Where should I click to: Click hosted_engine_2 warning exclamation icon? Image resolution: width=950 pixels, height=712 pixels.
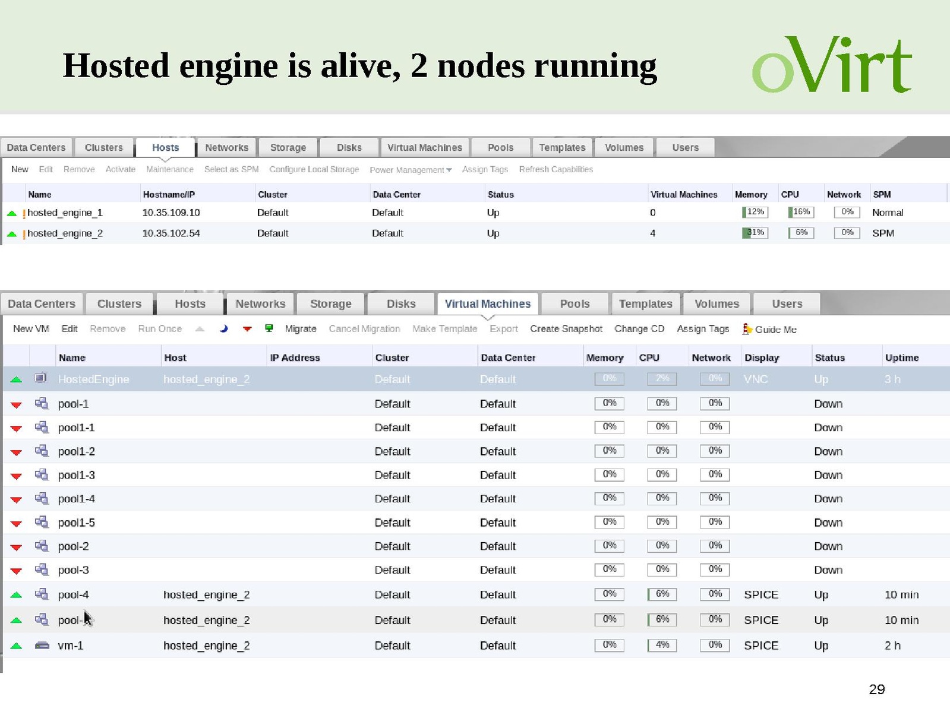click(24, 234)
